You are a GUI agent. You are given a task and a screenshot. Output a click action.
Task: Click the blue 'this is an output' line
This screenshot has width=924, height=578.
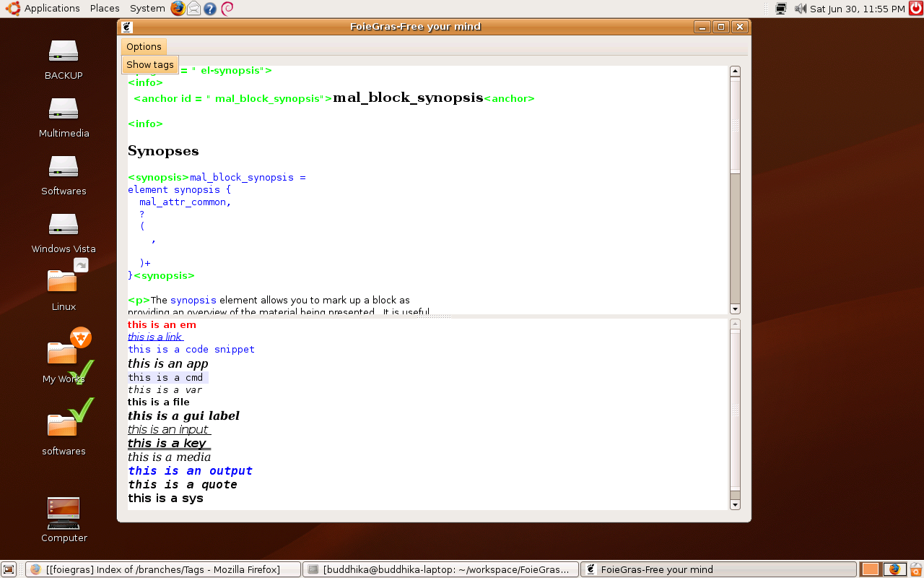point(190,470)
